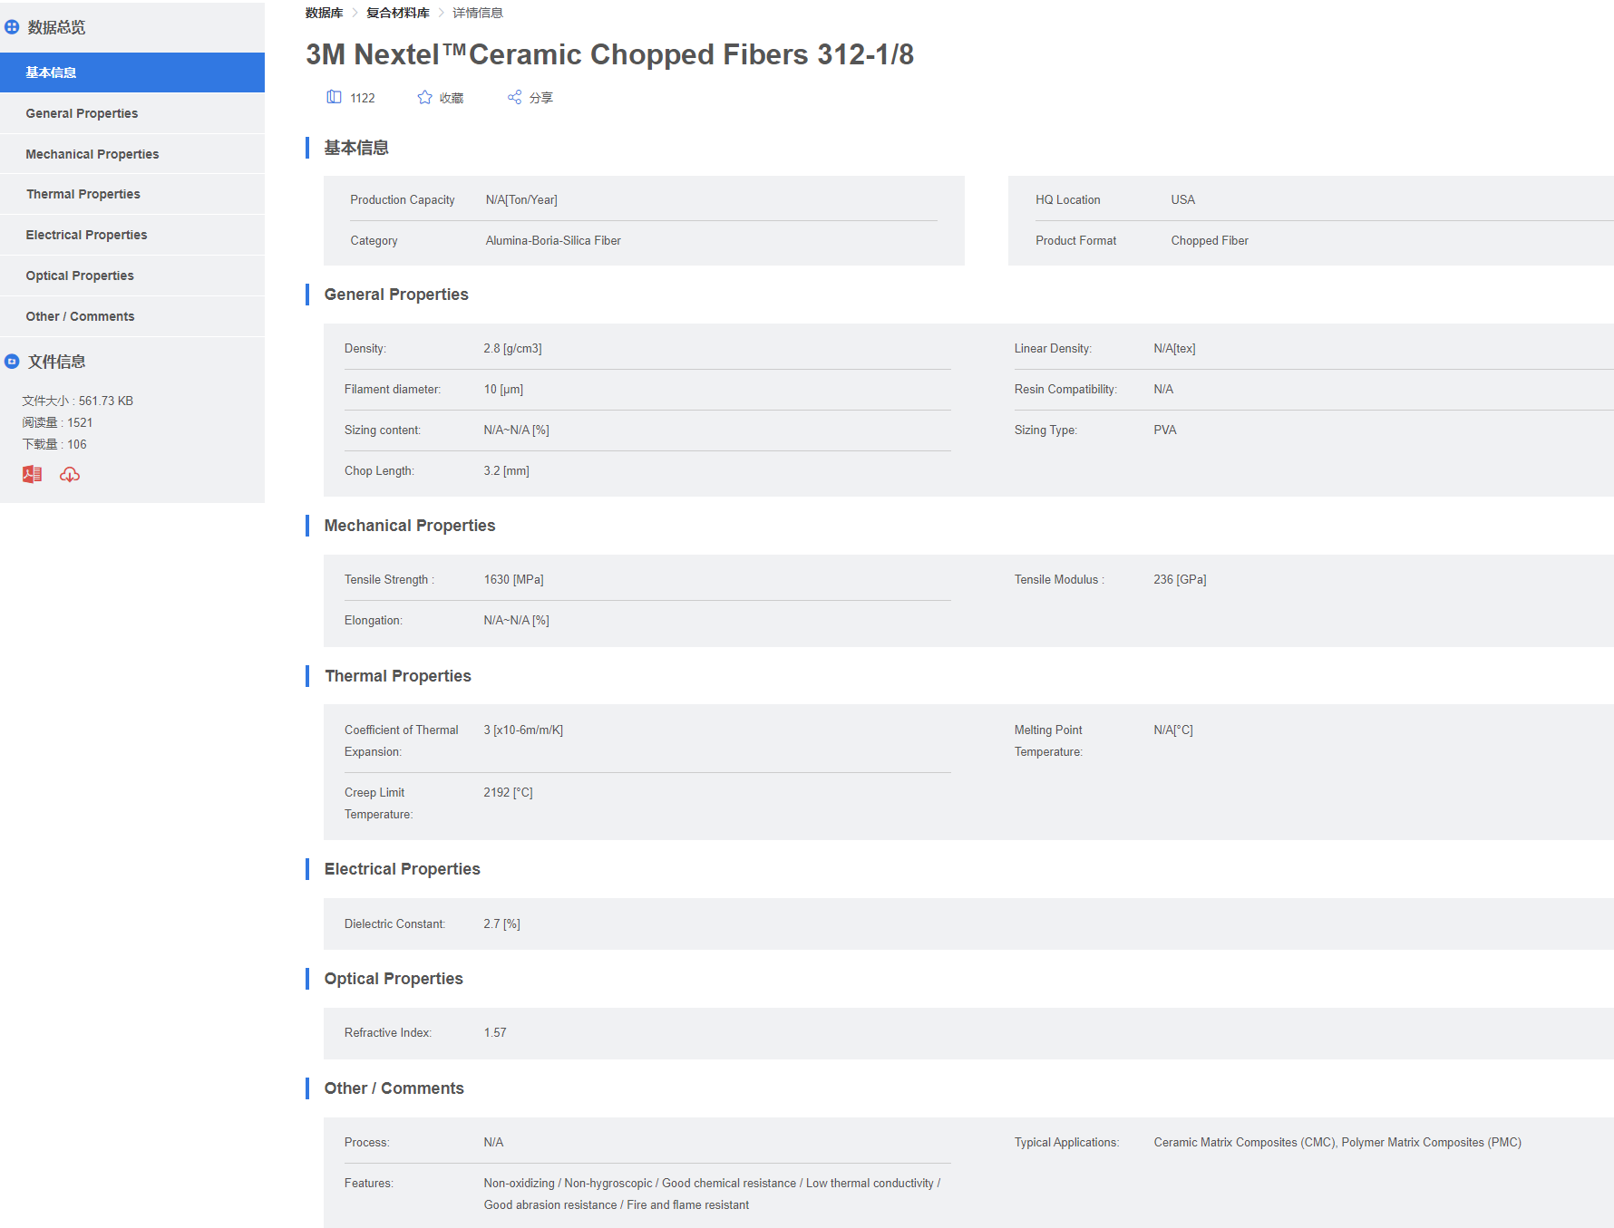The width and height of the screenshot is (1614, 1228).
Task: Click the 基本信息 section heading
Action: (x=356, y=148)
